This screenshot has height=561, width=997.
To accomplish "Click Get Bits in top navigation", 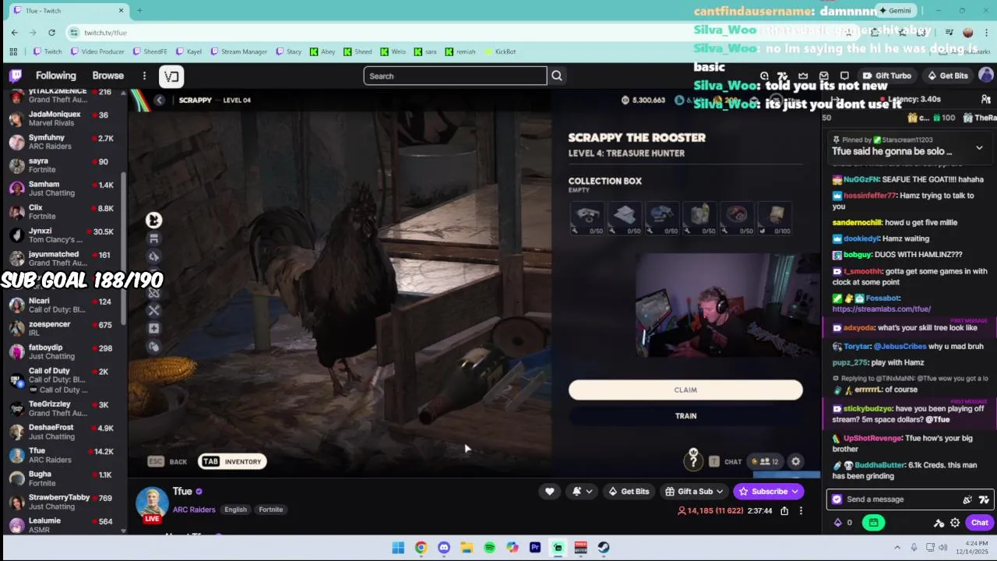I will (x=947, y=76).
